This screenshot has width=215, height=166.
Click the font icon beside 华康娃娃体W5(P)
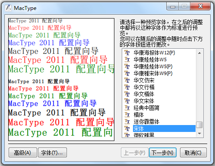click(x=127, y=66)
